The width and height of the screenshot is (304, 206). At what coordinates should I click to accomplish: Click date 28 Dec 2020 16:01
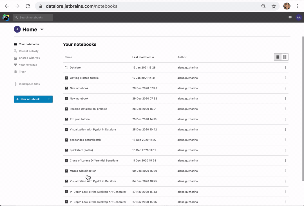(x=144, y=109)
